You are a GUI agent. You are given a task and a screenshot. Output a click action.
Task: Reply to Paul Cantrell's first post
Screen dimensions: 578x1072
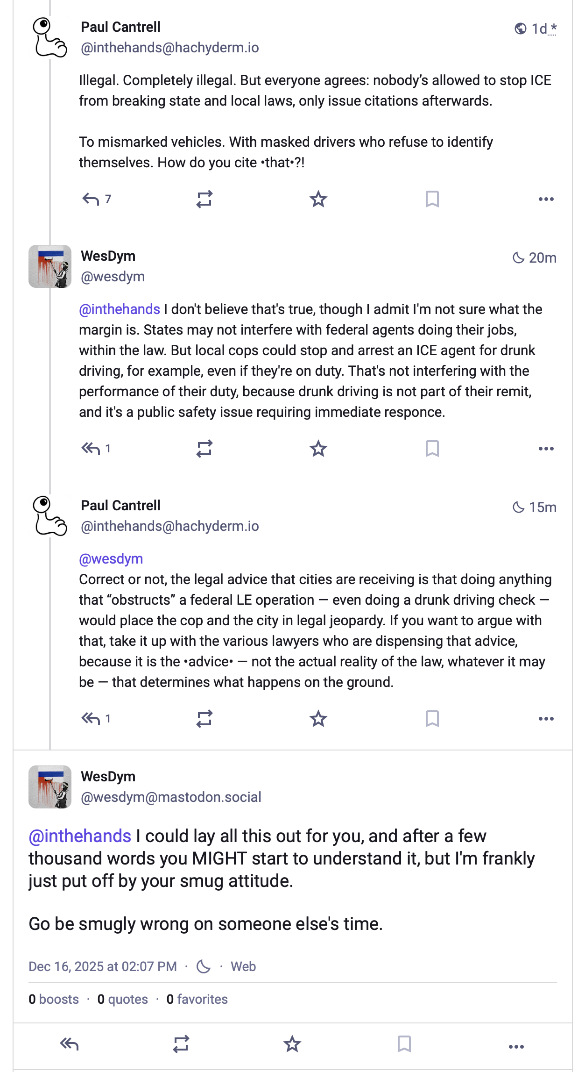coord(91,200)
